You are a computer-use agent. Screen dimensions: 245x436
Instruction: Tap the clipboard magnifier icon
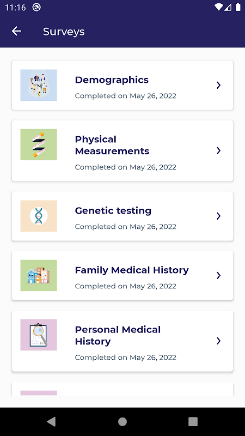[x=39, y=335]
